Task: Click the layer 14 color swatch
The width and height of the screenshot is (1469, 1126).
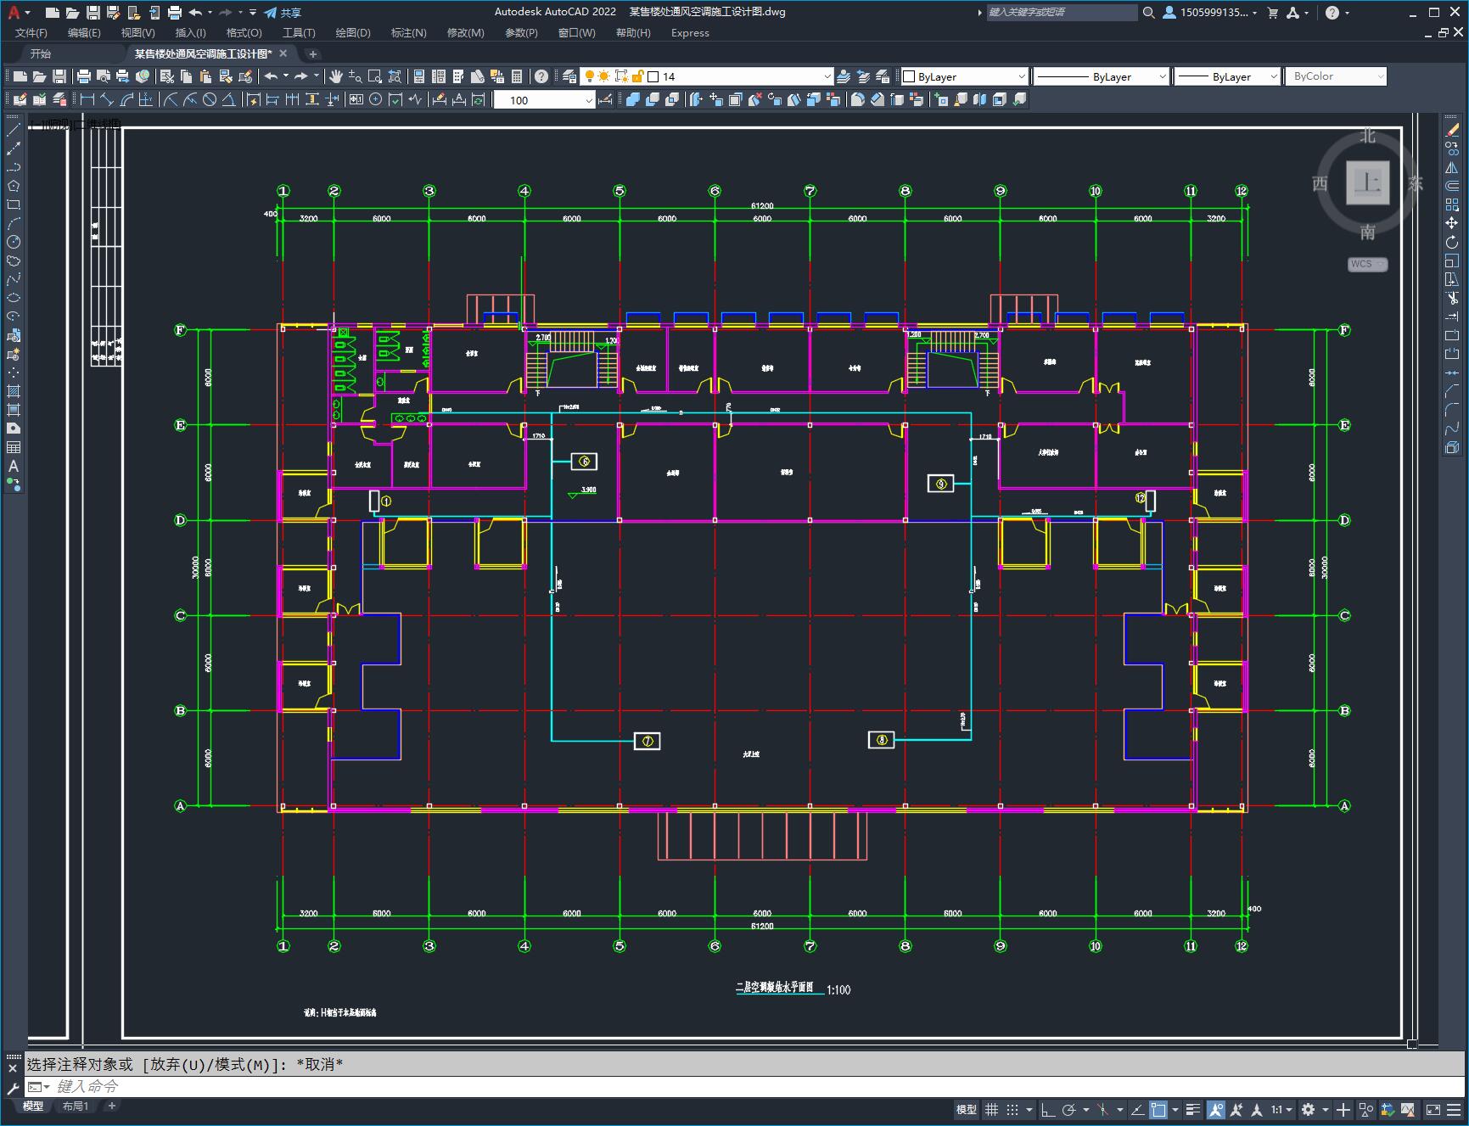Action: 653,76
